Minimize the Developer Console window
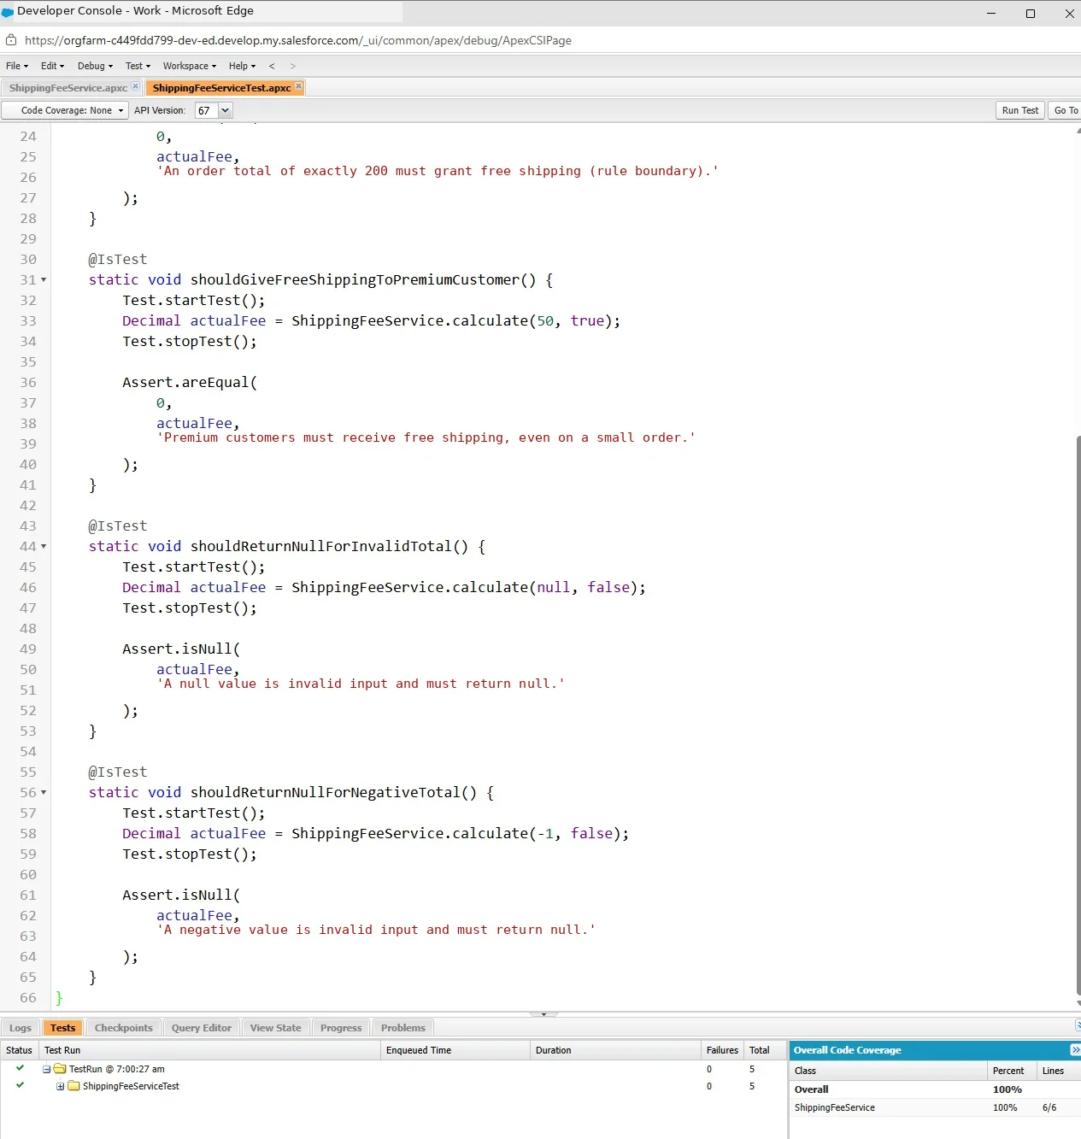Viewport: 1081px width, 1139px height. pyautogui.click(x=991, y=13)
